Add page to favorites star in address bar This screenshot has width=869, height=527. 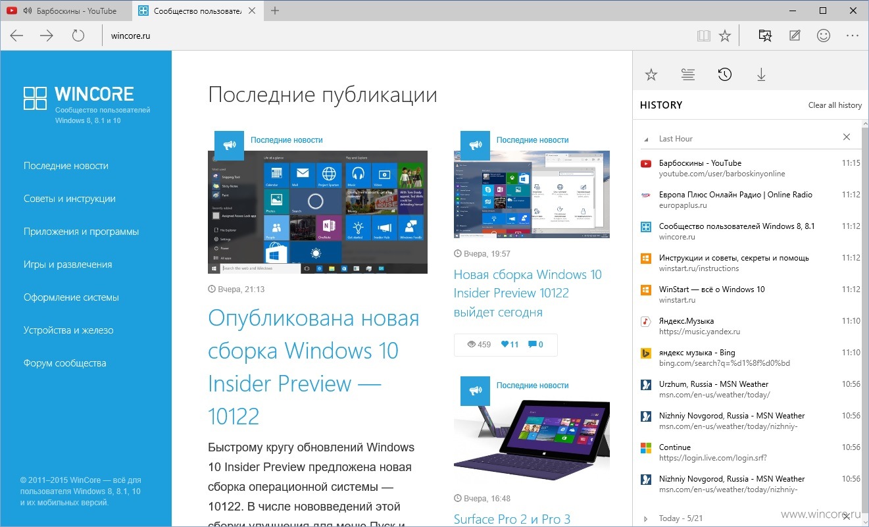pos(725,36)
